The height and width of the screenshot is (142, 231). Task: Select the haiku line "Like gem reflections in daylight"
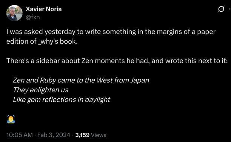(x=62, y=100)
